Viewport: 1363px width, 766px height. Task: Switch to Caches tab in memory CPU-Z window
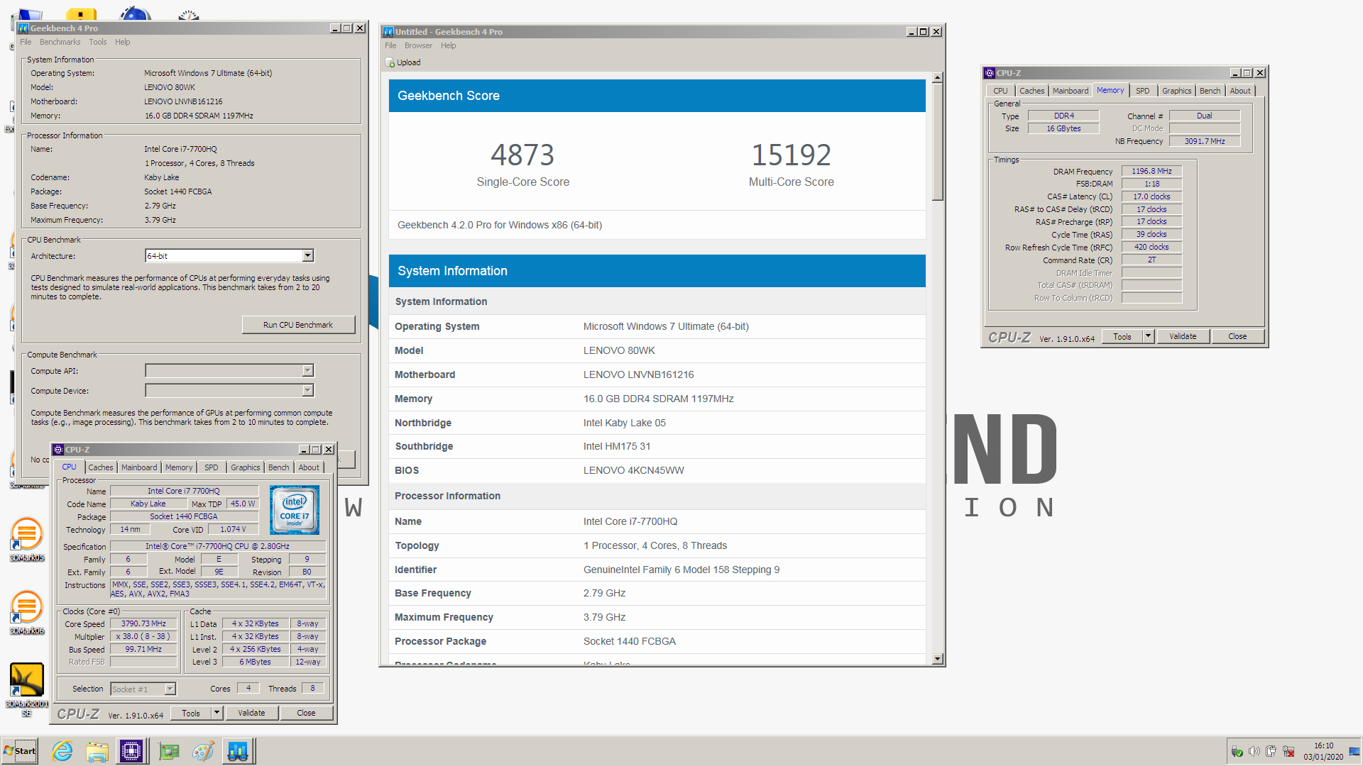[1032, 91]
